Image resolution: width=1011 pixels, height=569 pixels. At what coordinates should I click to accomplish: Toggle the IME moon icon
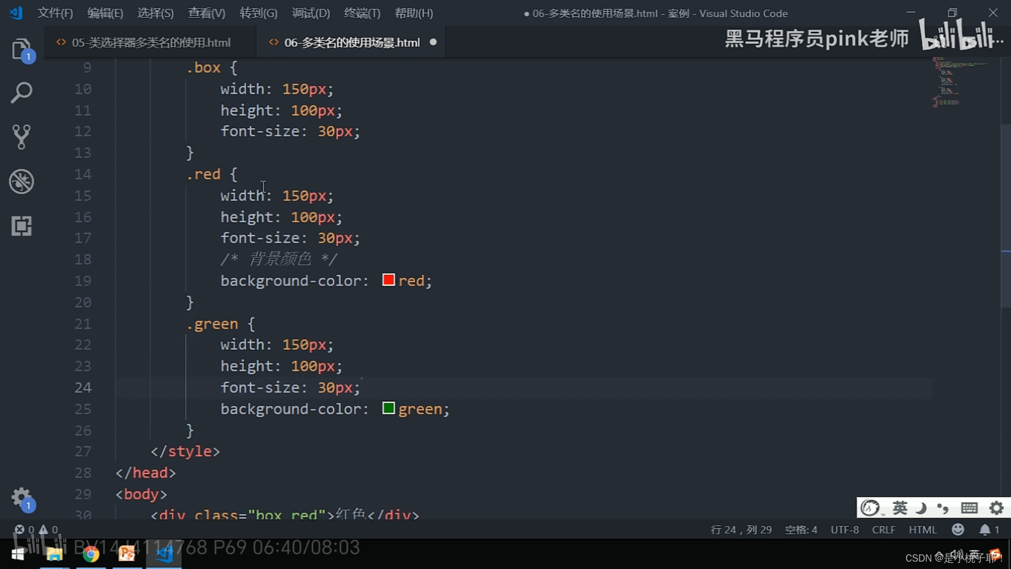pos(921,508)
